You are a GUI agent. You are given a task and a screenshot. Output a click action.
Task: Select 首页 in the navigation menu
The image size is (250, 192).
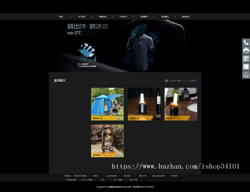(x=61, y=17)
